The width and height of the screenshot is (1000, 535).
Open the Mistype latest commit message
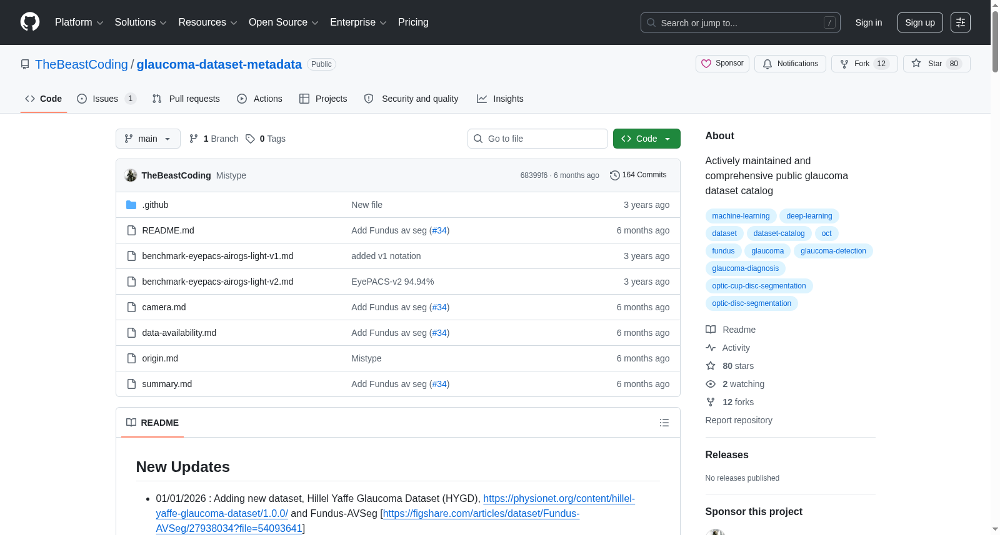tap(231, 175)
